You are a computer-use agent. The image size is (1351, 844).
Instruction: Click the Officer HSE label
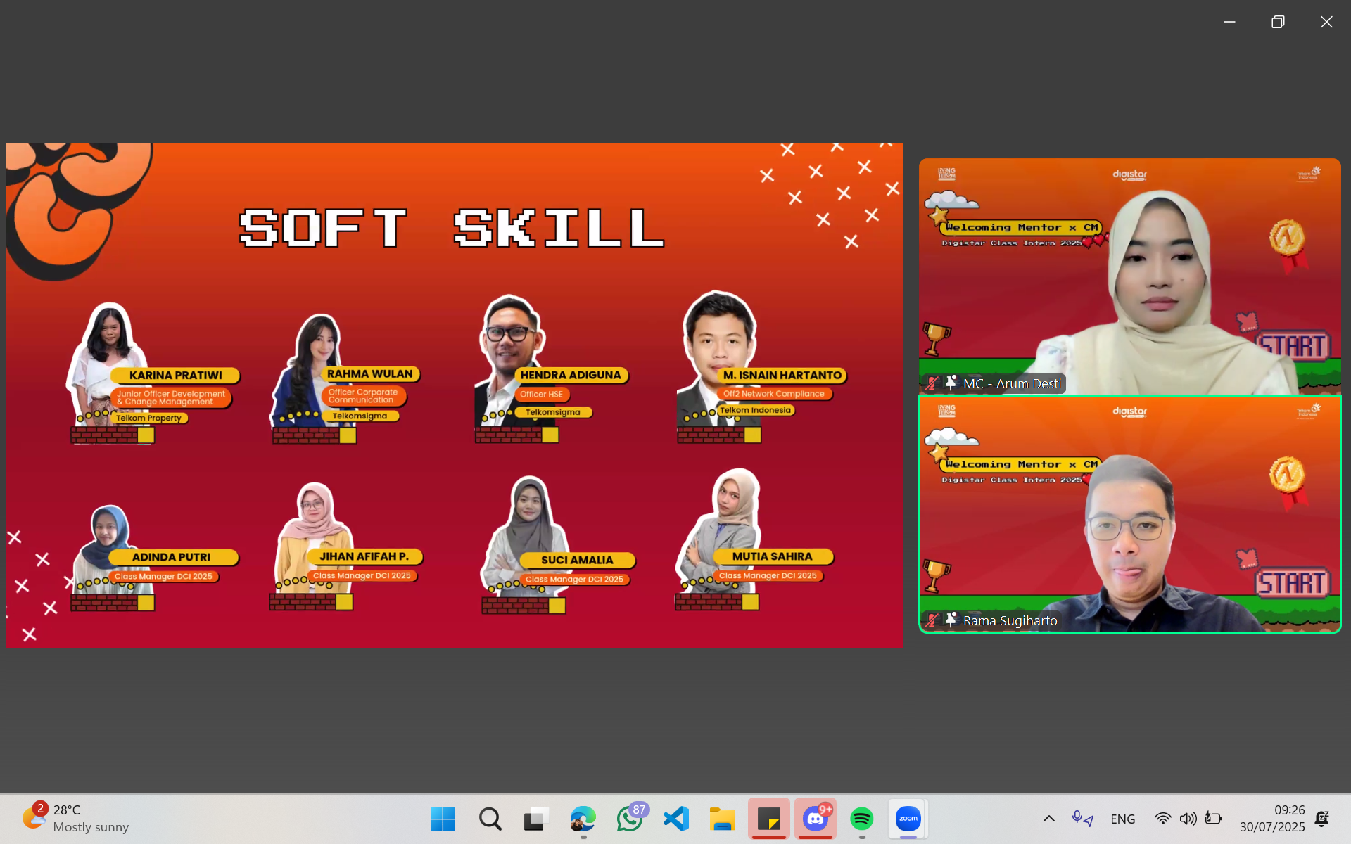(541, 395)
